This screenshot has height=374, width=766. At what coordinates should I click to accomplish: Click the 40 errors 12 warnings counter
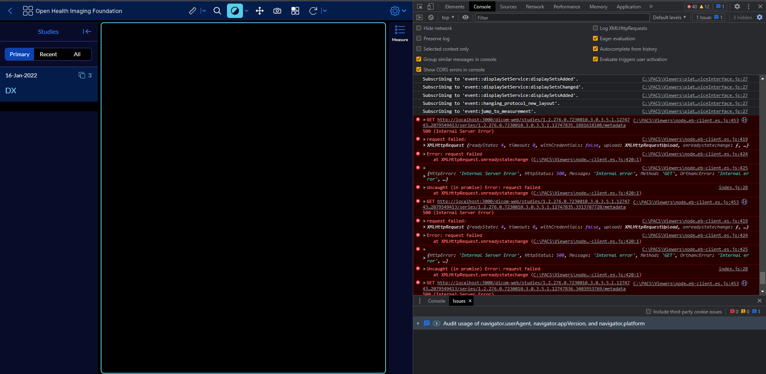pyautogui.click(x=698, y=6)
